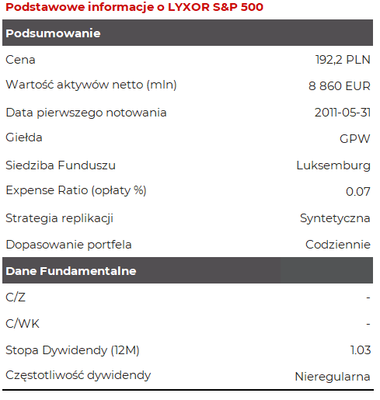Click the heading Podstawowe informacje o LYXOR S&P 500
The width and height of the screenshot is (380, 400).
pyautogui.click(x=134, y=7)
